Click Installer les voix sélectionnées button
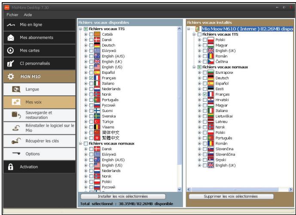Image resolution: width=296 pixels, height=215 pixels. click(123, 197)
